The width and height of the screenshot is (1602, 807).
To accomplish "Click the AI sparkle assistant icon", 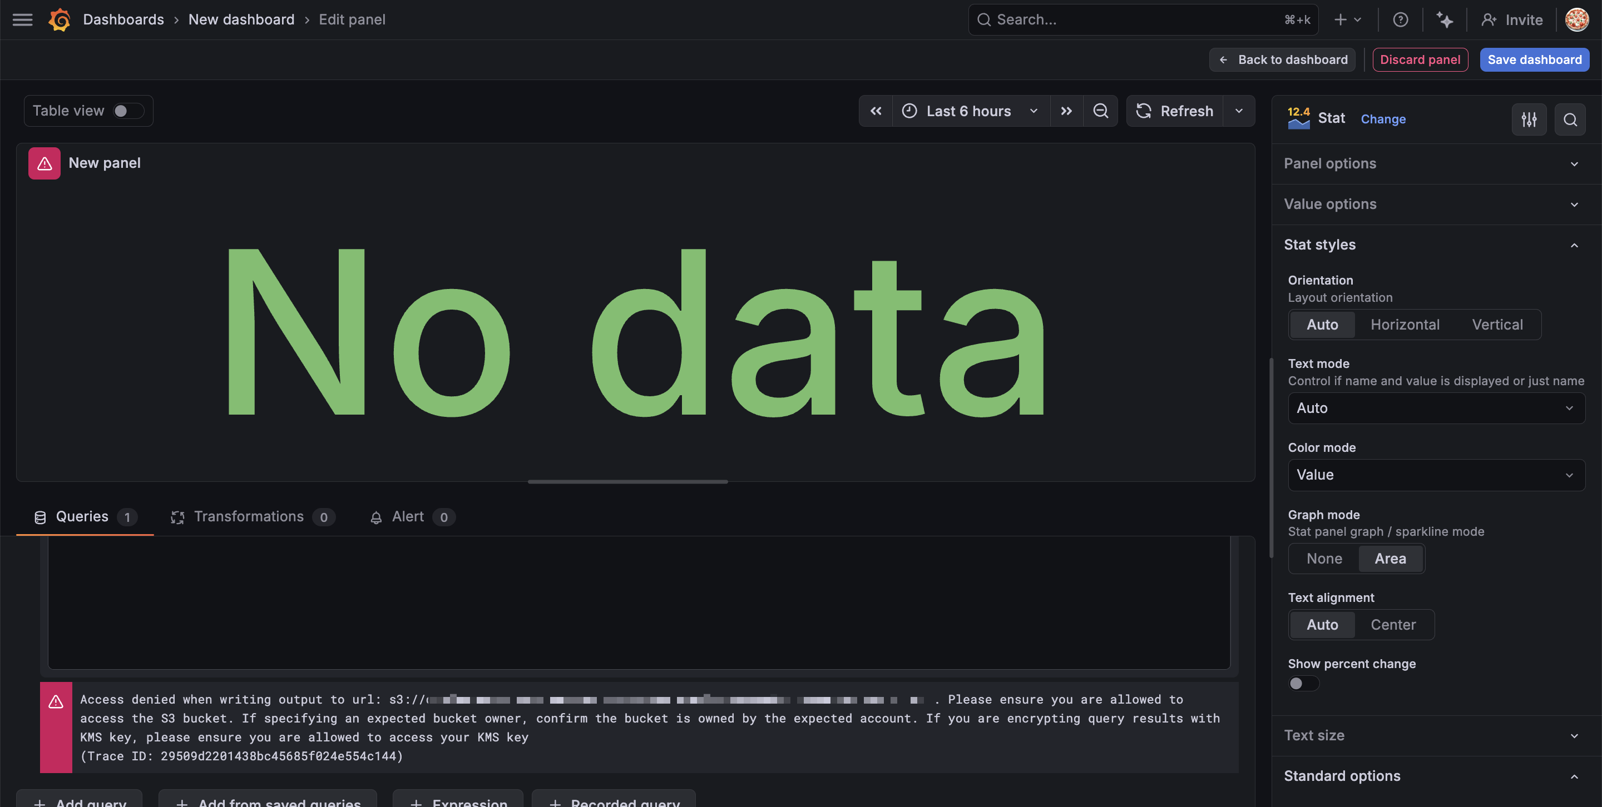I will pyautogui.click(x=1444, y=20).
